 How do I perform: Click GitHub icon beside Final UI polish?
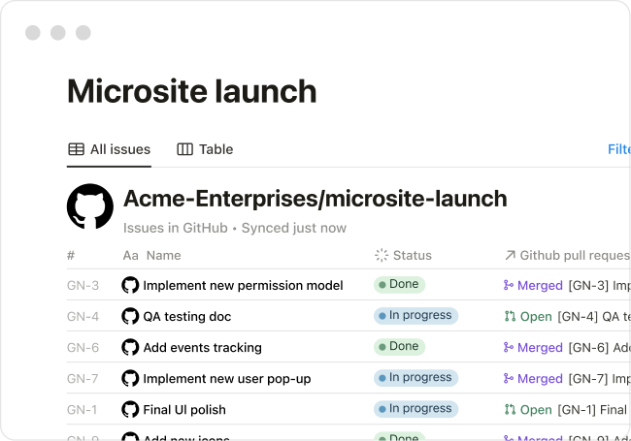point(130,409)
